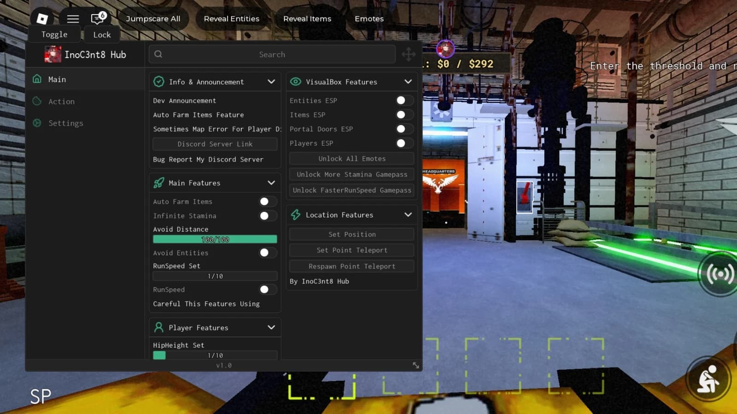Image resolution: width=737 pixels, height=414 pixels.
Task: Click the player avatar badge above money
Action: (x=445, y=49)
